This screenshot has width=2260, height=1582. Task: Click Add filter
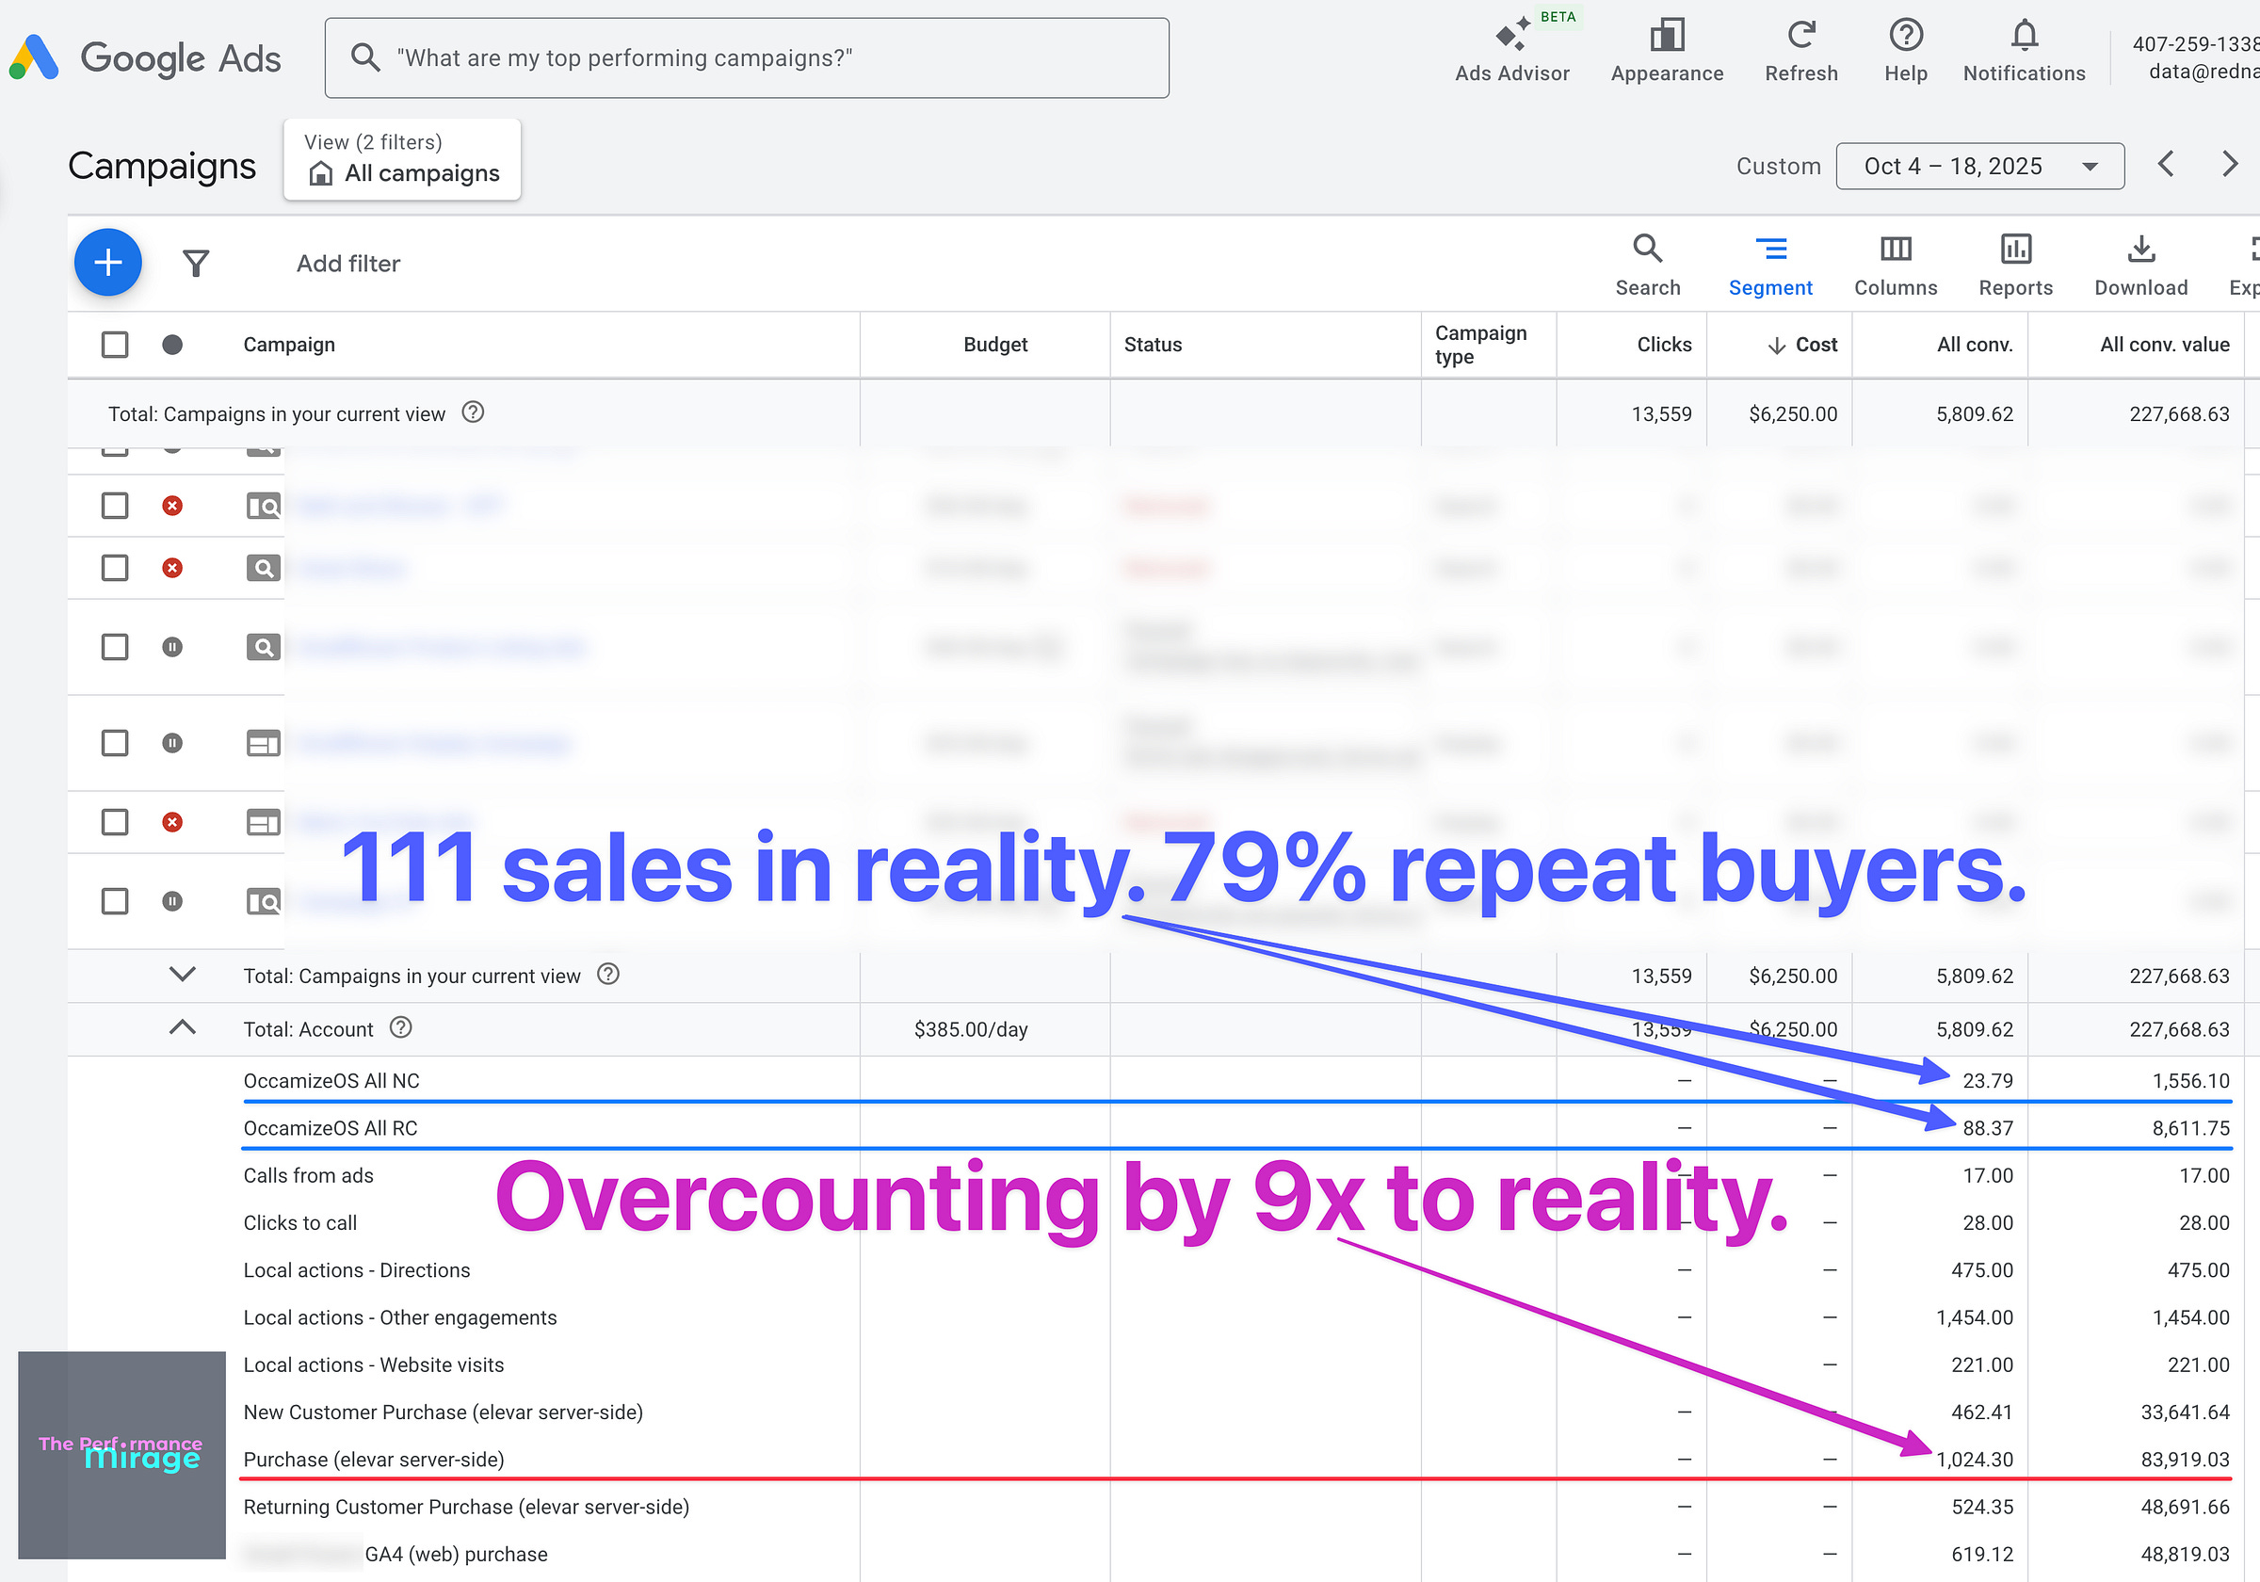(x=347, y=264)
